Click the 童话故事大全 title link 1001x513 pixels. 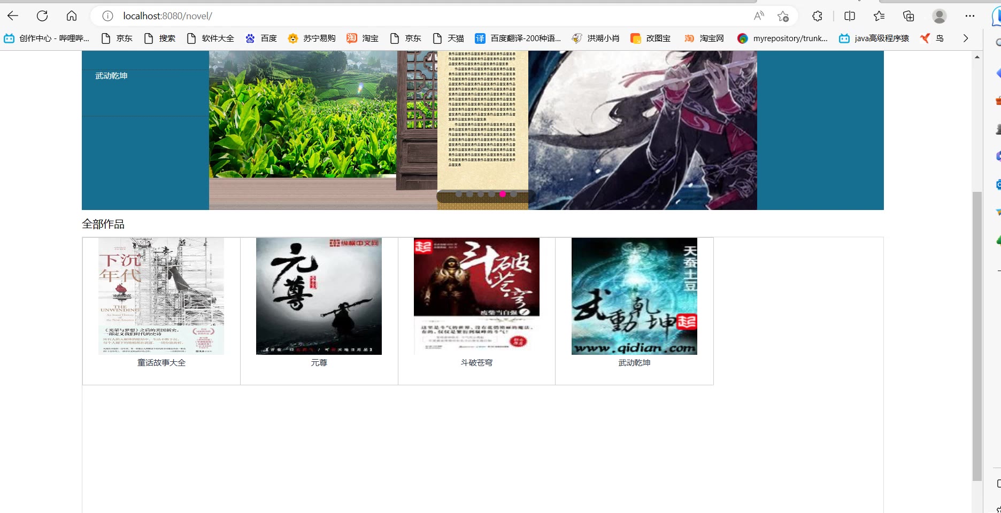click(x=161, y=363)
